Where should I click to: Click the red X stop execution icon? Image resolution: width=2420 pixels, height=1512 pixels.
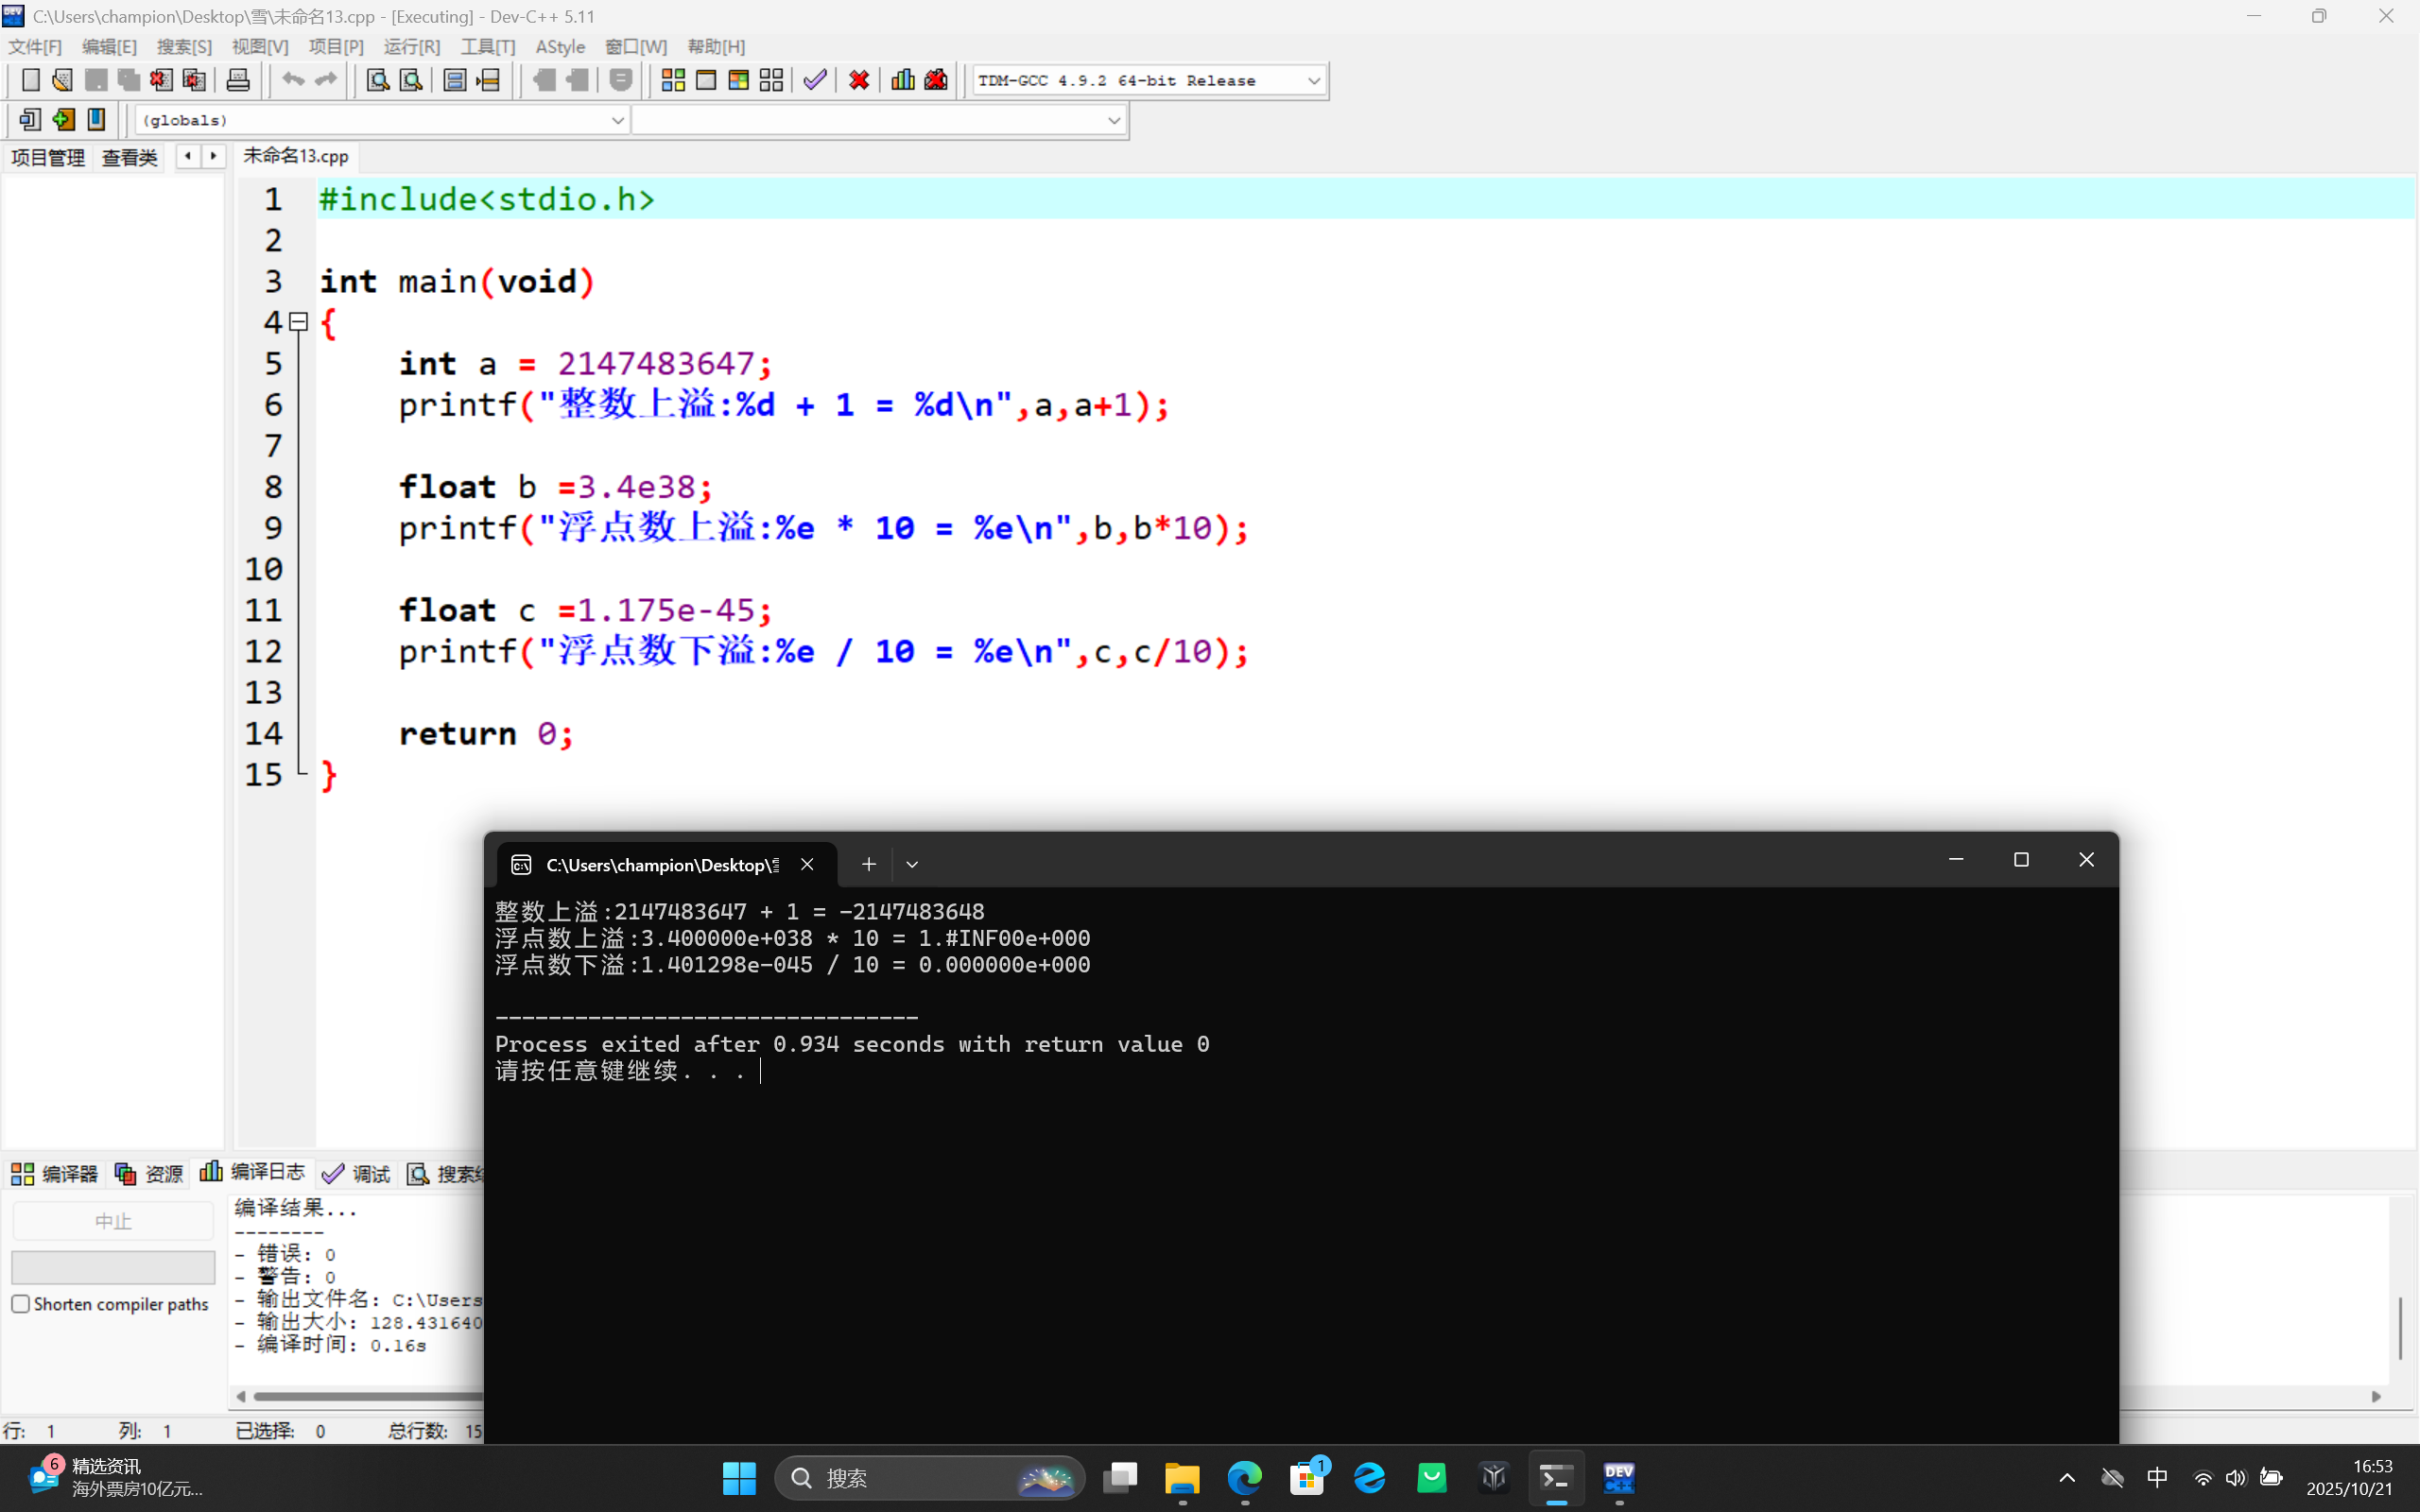coord(859,80)
